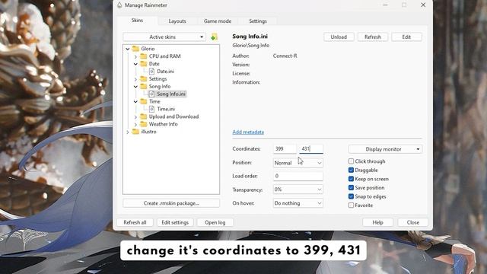Expand the Weather Info node
The height and width of the screenshot is (274, 487).
coord(135,124)
